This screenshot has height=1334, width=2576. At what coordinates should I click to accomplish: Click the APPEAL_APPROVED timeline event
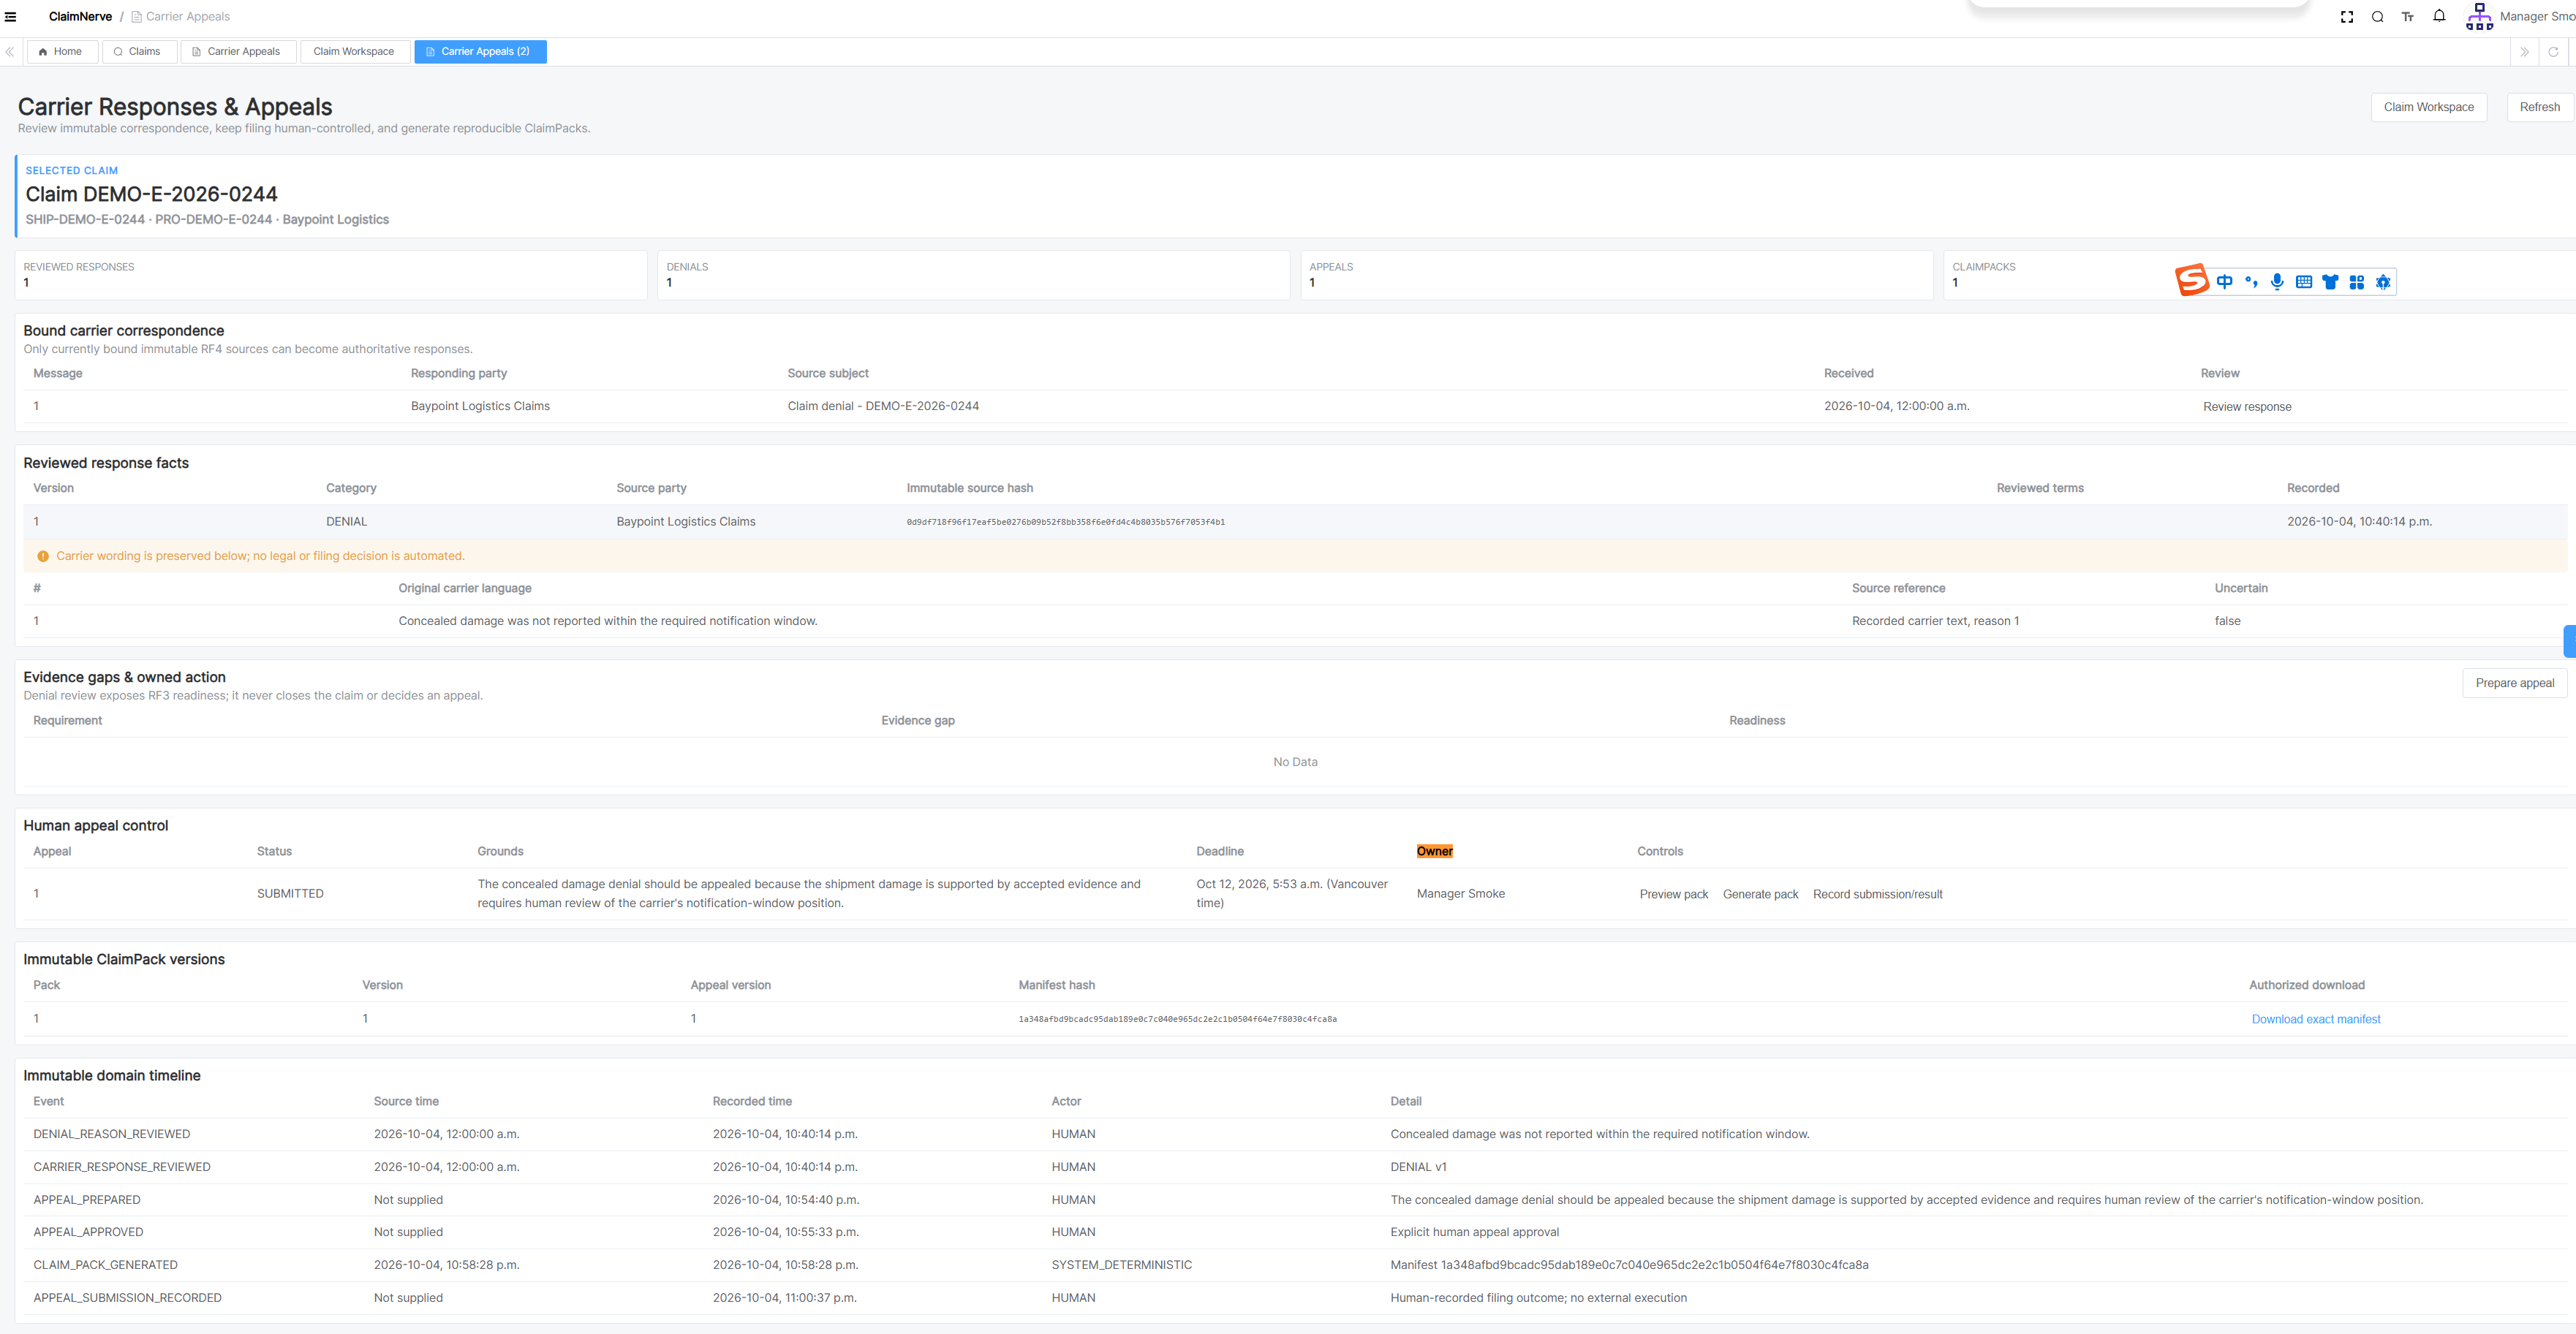(x=88, y=1232)
